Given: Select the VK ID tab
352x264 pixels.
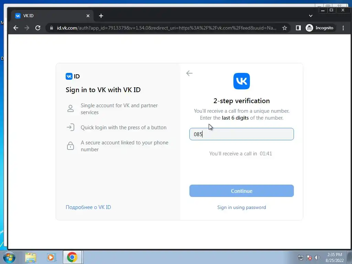Looking at the screenshot, I should [x=52, y=16].
